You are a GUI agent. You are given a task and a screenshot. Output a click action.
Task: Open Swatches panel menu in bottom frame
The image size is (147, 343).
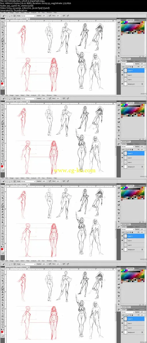(x=145, y=268)
